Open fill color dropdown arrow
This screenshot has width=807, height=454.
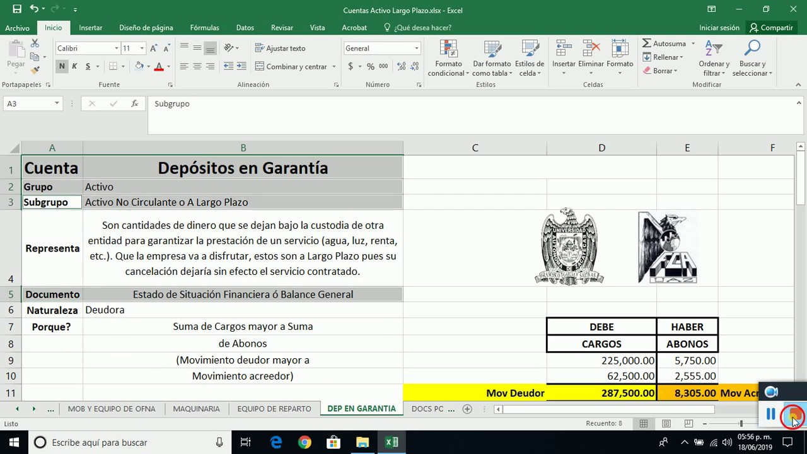pyautogui.click(x=148, y=66)
